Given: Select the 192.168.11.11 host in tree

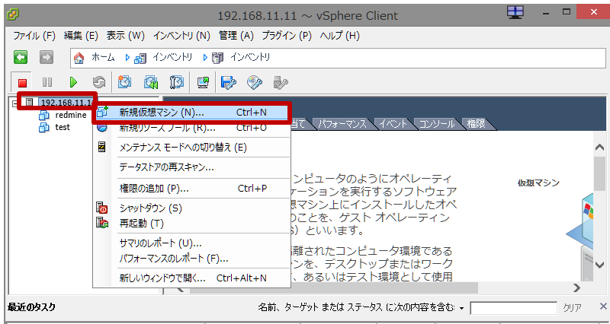Looking at the screenshot, I should pyautogui.click(x=67, y=103).
